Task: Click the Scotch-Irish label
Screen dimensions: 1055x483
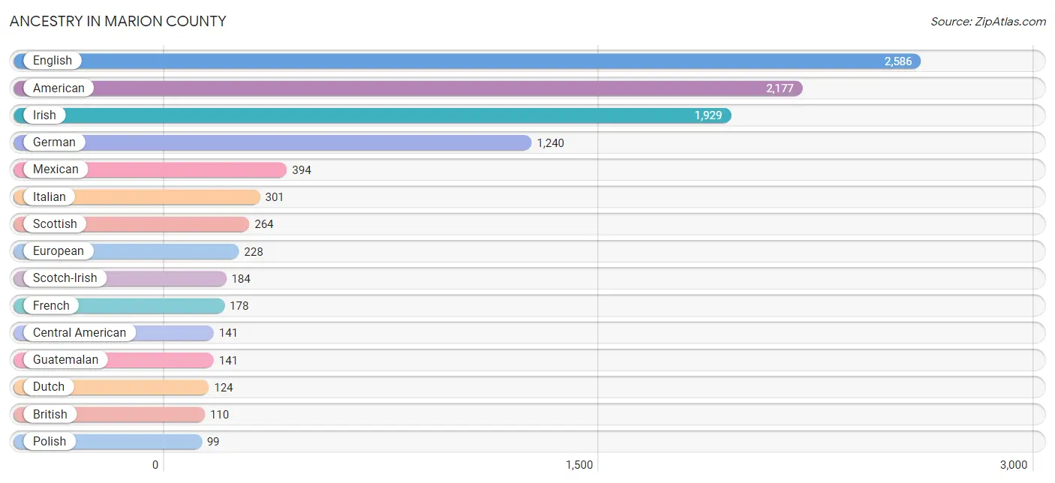Action: click(x=65, y=277)
